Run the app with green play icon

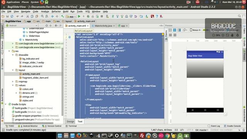79,16
